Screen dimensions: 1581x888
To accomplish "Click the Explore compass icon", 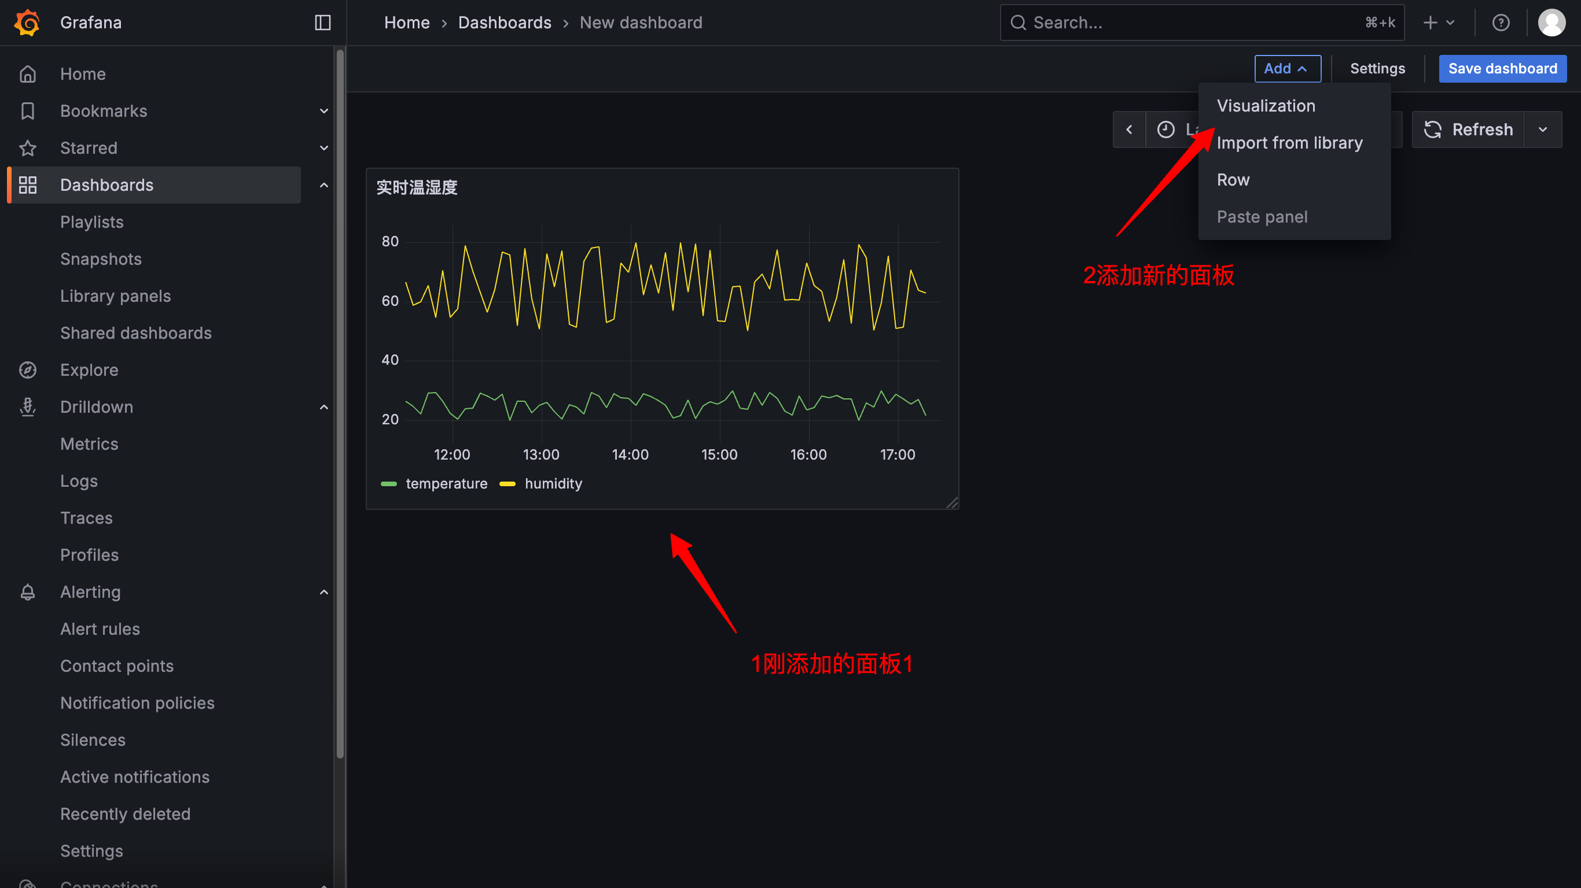I will point(28,370).
